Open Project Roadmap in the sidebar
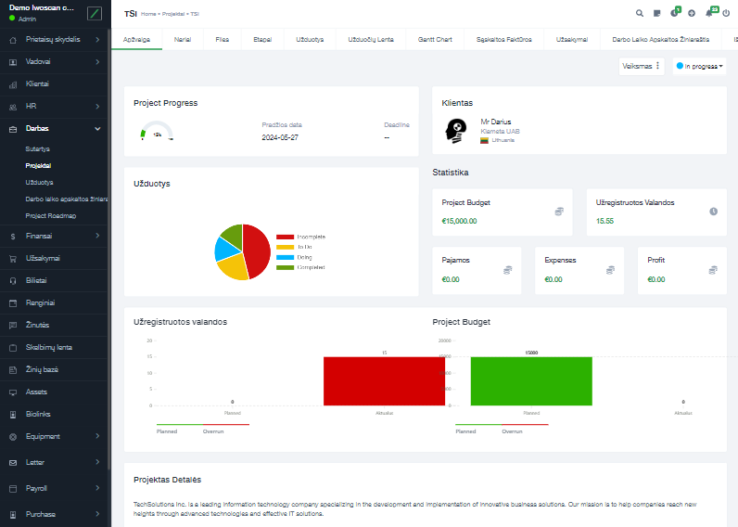The width and height of the screenshot is (738, 527). (51, 215)
